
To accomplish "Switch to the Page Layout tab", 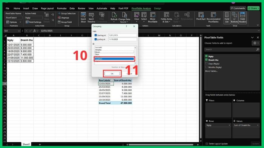I will coord(47,8).
